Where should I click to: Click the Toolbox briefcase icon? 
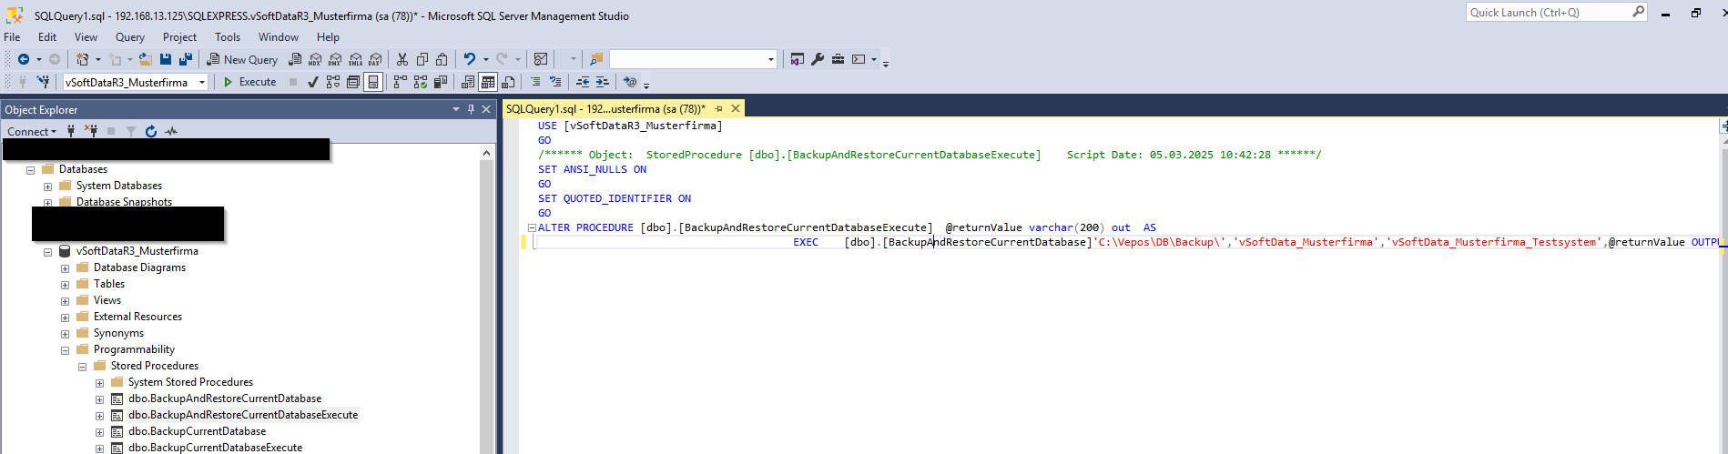(838, 59)
